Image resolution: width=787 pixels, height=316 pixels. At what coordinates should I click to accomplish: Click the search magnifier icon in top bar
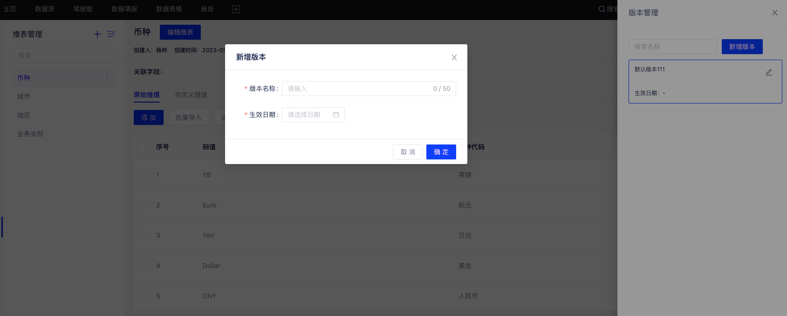602,9
